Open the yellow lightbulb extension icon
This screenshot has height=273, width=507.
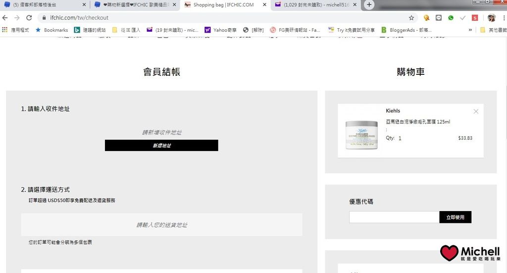[426, 18]
